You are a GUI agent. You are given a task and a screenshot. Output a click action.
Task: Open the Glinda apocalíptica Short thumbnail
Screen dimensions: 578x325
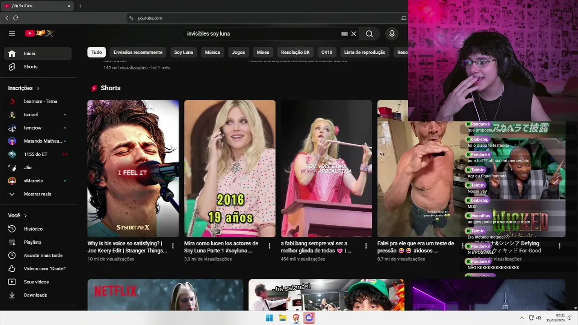click(326, 168)
